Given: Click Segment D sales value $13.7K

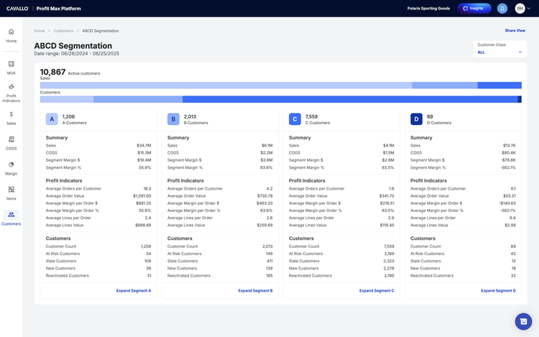Looking at the screenshot, I should [x=509, y=146].
